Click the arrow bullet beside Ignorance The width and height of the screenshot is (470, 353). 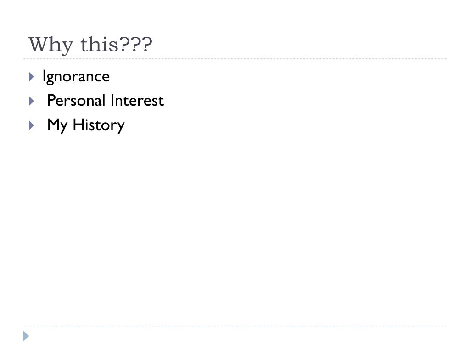click(x=31, y=76)
